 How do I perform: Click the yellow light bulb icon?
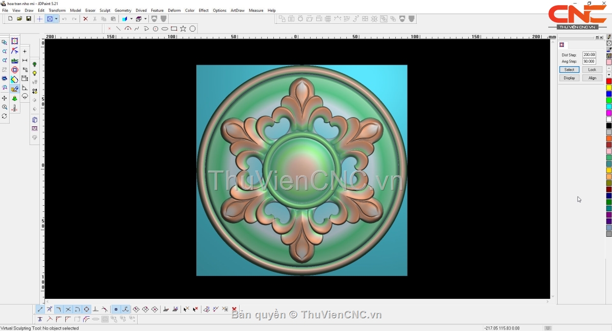[x=35, y=73]
